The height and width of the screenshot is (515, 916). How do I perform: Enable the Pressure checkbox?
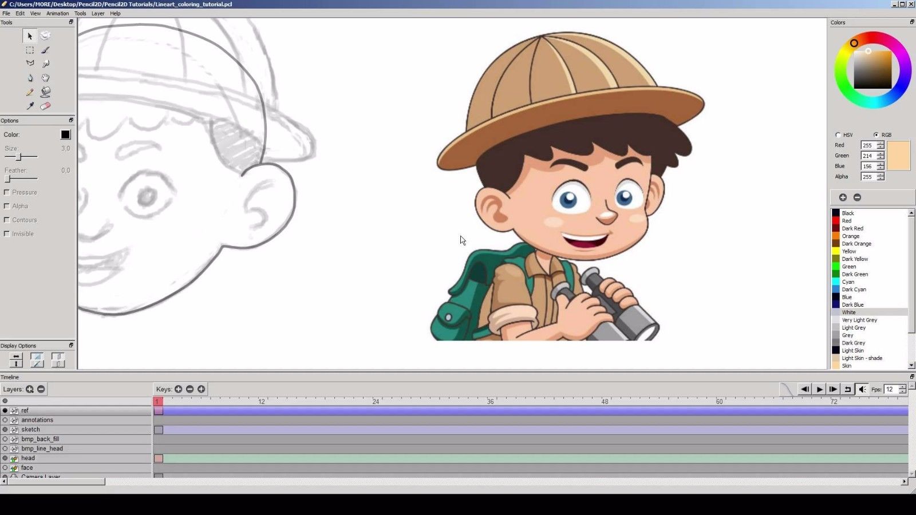(6, 192)
